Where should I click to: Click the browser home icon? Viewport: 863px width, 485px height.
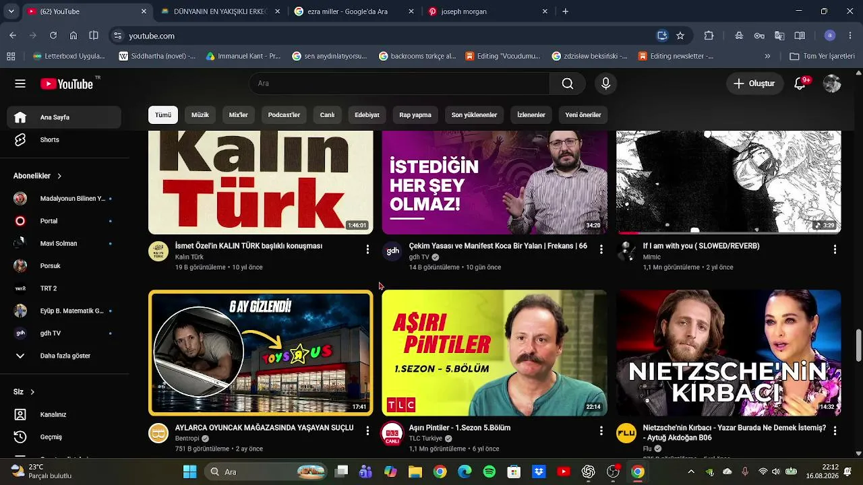click(x=73, y=36)
